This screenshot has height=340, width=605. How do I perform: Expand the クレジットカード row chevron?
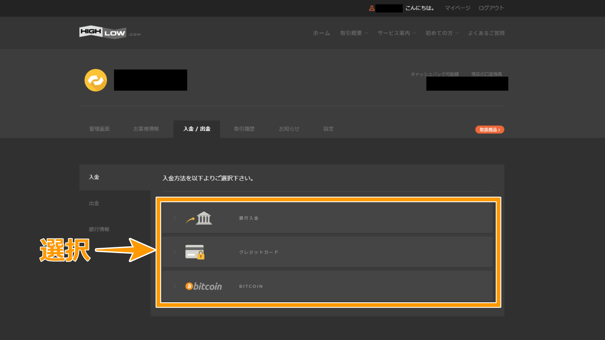pos(174,252)
